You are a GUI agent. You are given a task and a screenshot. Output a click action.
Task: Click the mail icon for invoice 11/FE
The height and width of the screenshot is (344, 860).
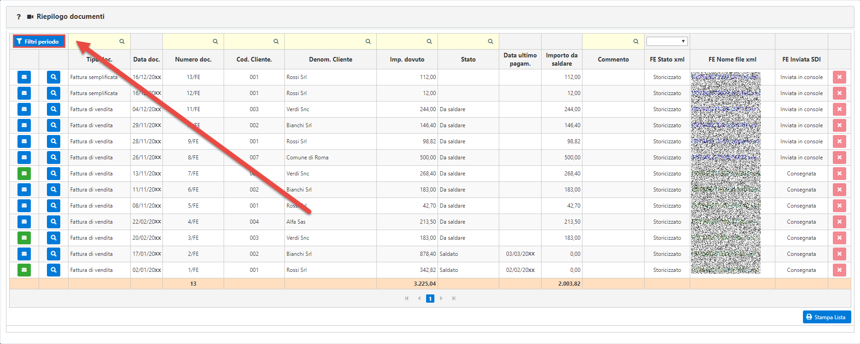point(24,109)
